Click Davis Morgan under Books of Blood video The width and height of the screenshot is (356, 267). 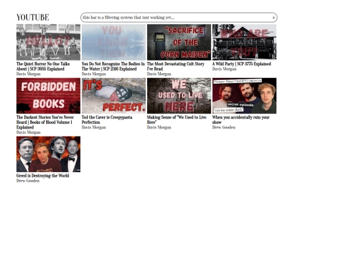point(28,132)
